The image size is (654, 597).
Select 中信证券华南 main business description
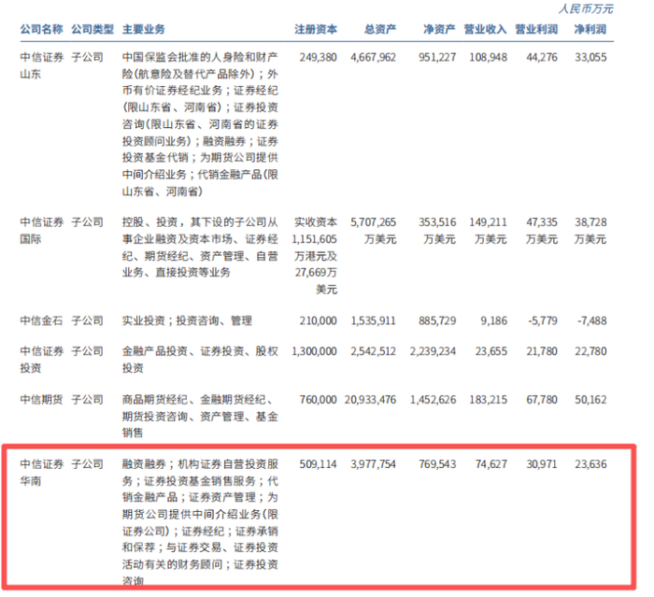200,523
